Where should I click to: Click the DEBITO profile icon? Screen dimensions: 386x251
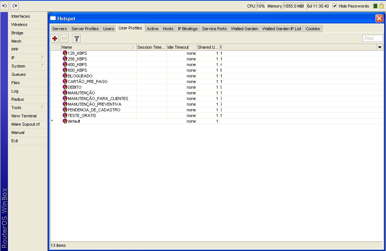(65, 87)
